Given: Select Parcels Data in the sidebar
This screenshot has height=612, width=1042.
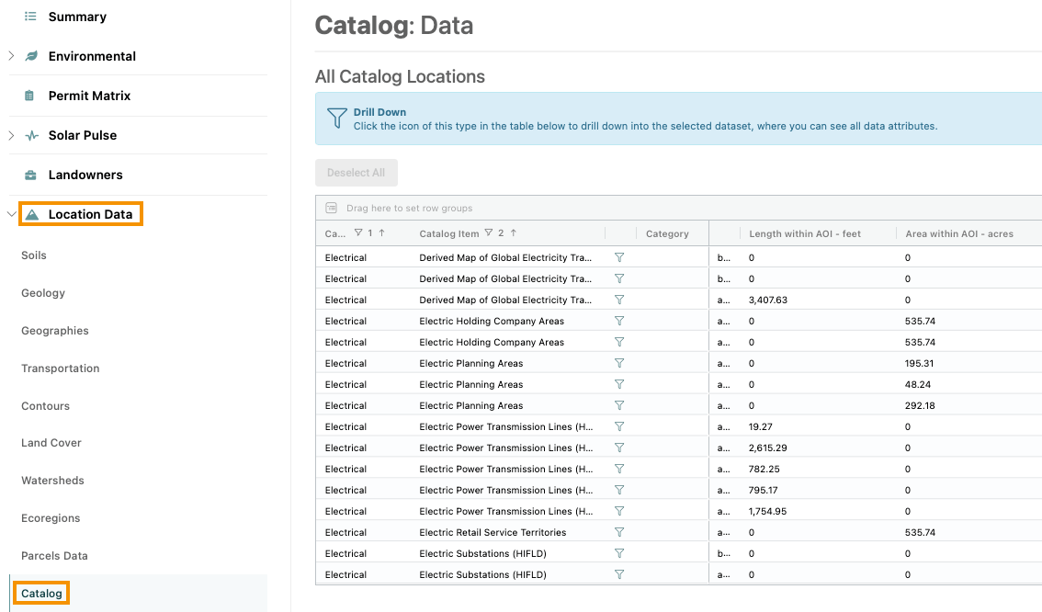Looking at the screenshot, I should pyautogui.click(x=54, y=556).
